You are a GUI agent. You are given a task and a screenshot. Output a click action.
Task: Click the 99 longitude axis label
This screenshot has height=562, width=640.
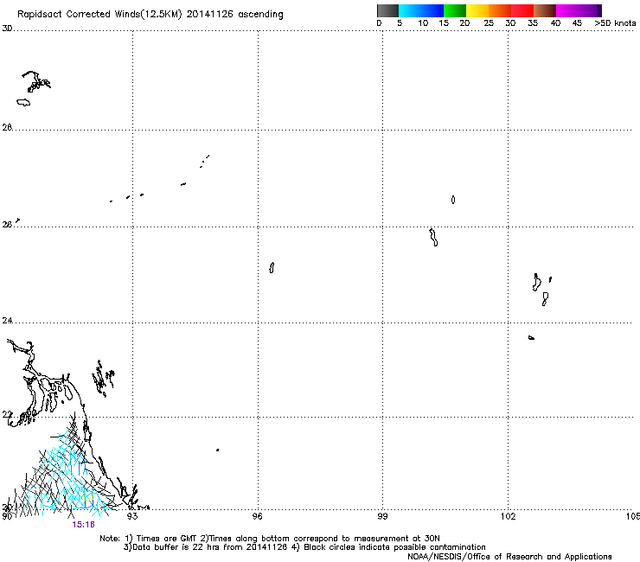(x=382, y=516)
